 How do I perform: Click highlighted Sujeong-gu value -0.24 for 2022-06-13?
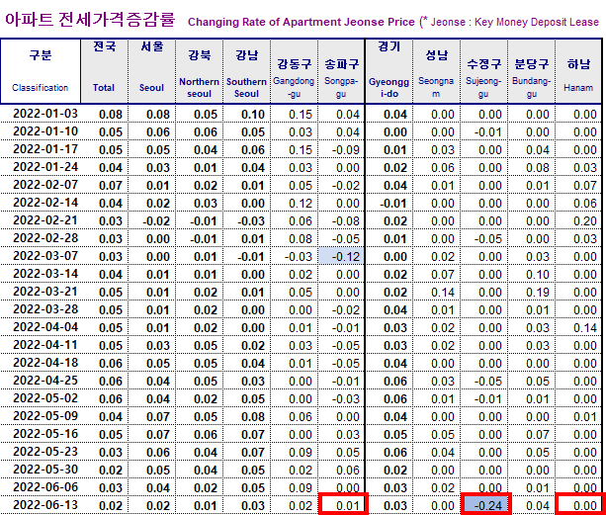pyautogui.click(x=486, y=504)
